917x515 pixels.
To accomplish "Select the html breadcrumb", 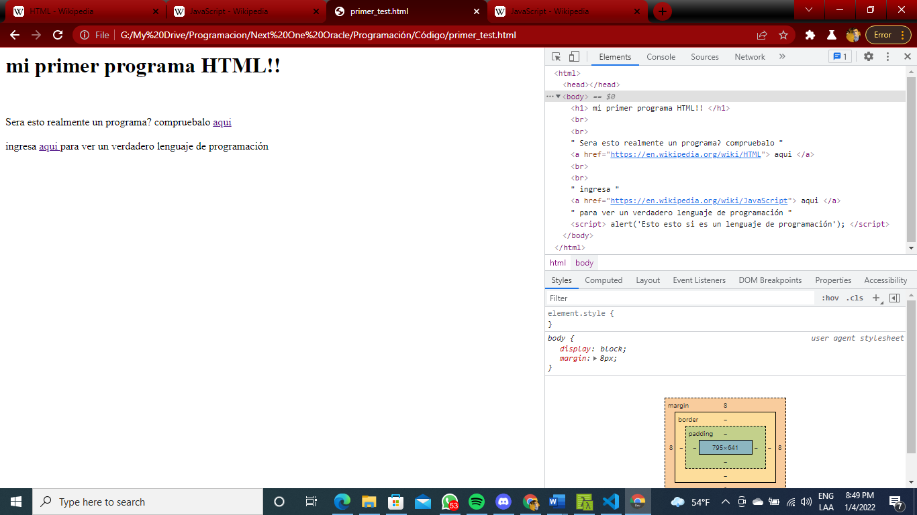I will (x=558, y=263).
